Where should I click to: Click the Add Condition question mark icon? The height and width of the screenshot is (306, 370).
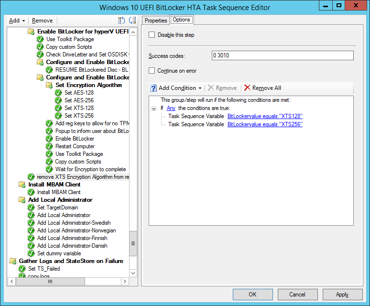[153, 88]
